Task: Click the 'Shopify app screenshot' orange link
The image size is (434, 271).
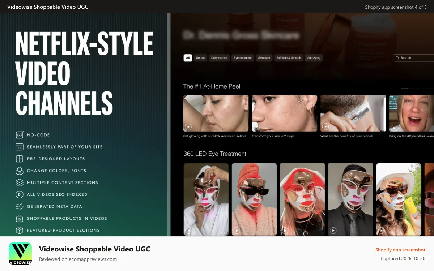Action: coord(400,250)
